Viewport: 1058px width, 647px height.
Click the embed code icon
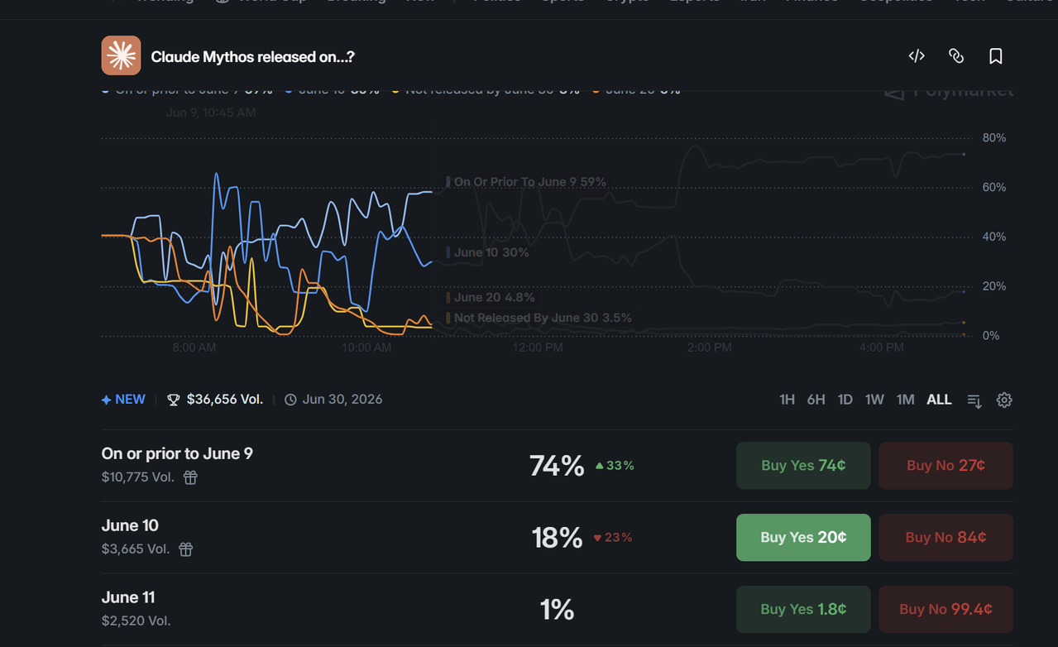coord(917,56)
